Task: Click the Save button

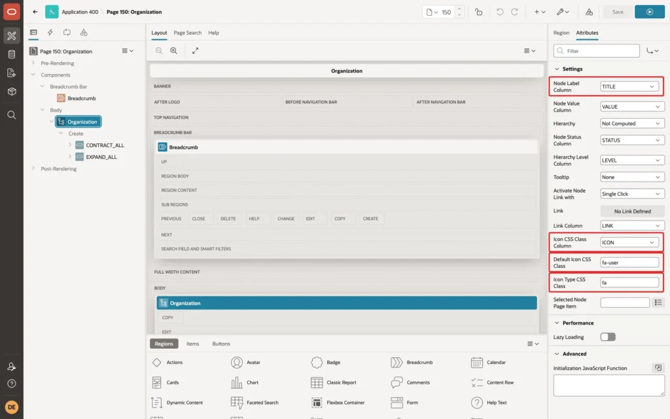Action: tap(618, 12)
